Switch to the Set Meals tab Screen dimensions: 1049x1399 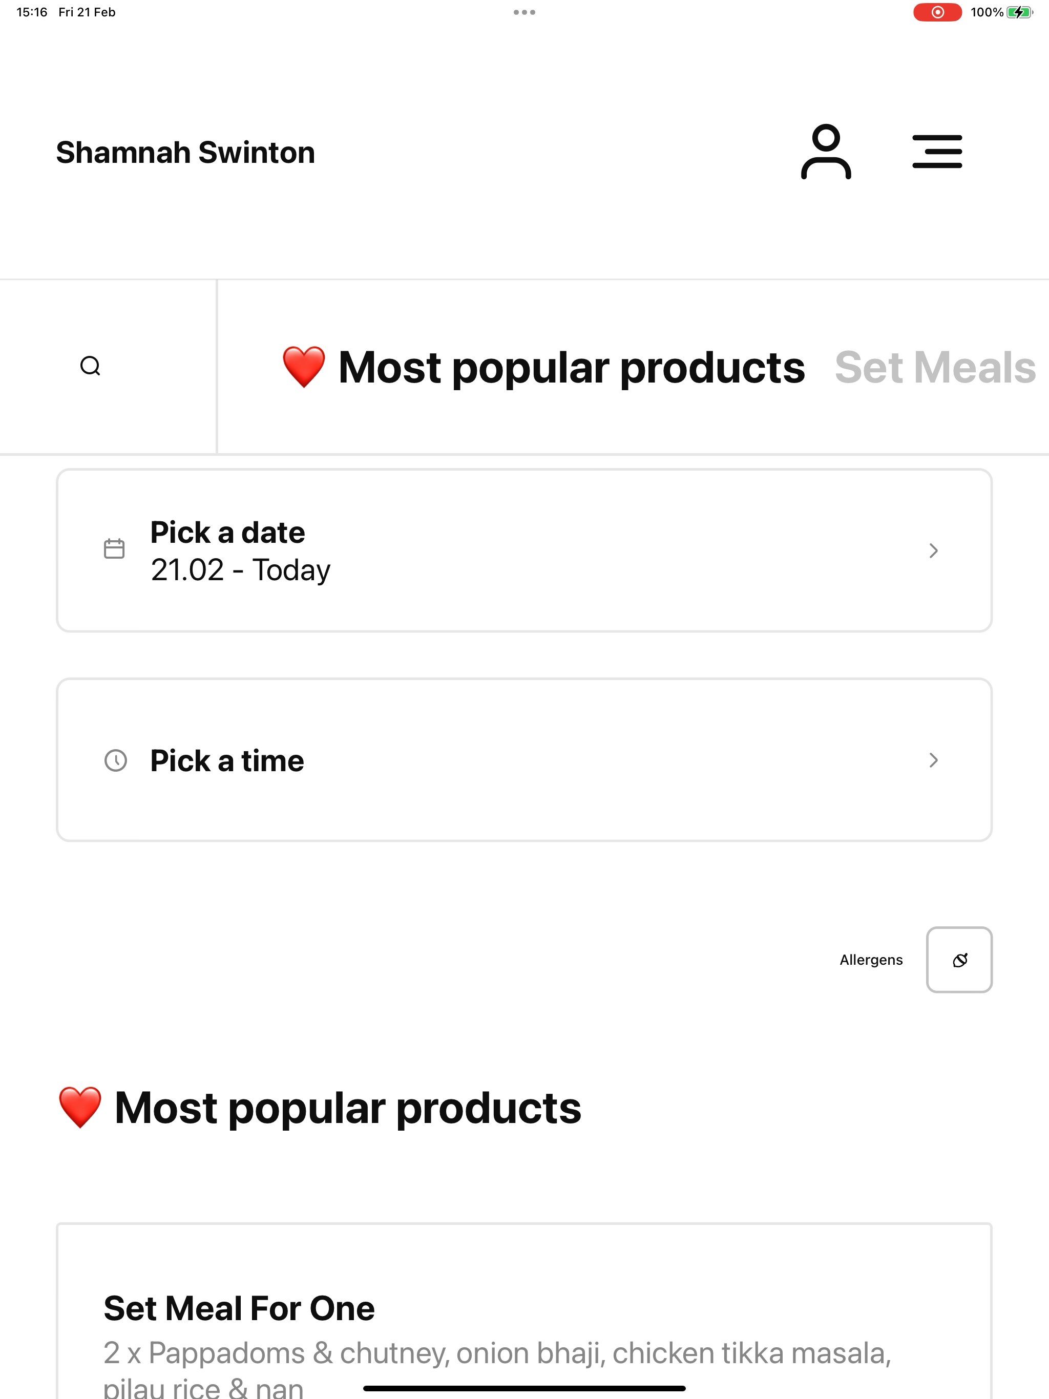[x=934, y=368]
